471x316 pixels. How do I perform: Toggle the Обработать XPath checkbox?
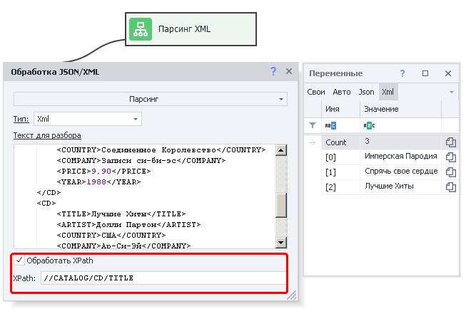[19, 260]
